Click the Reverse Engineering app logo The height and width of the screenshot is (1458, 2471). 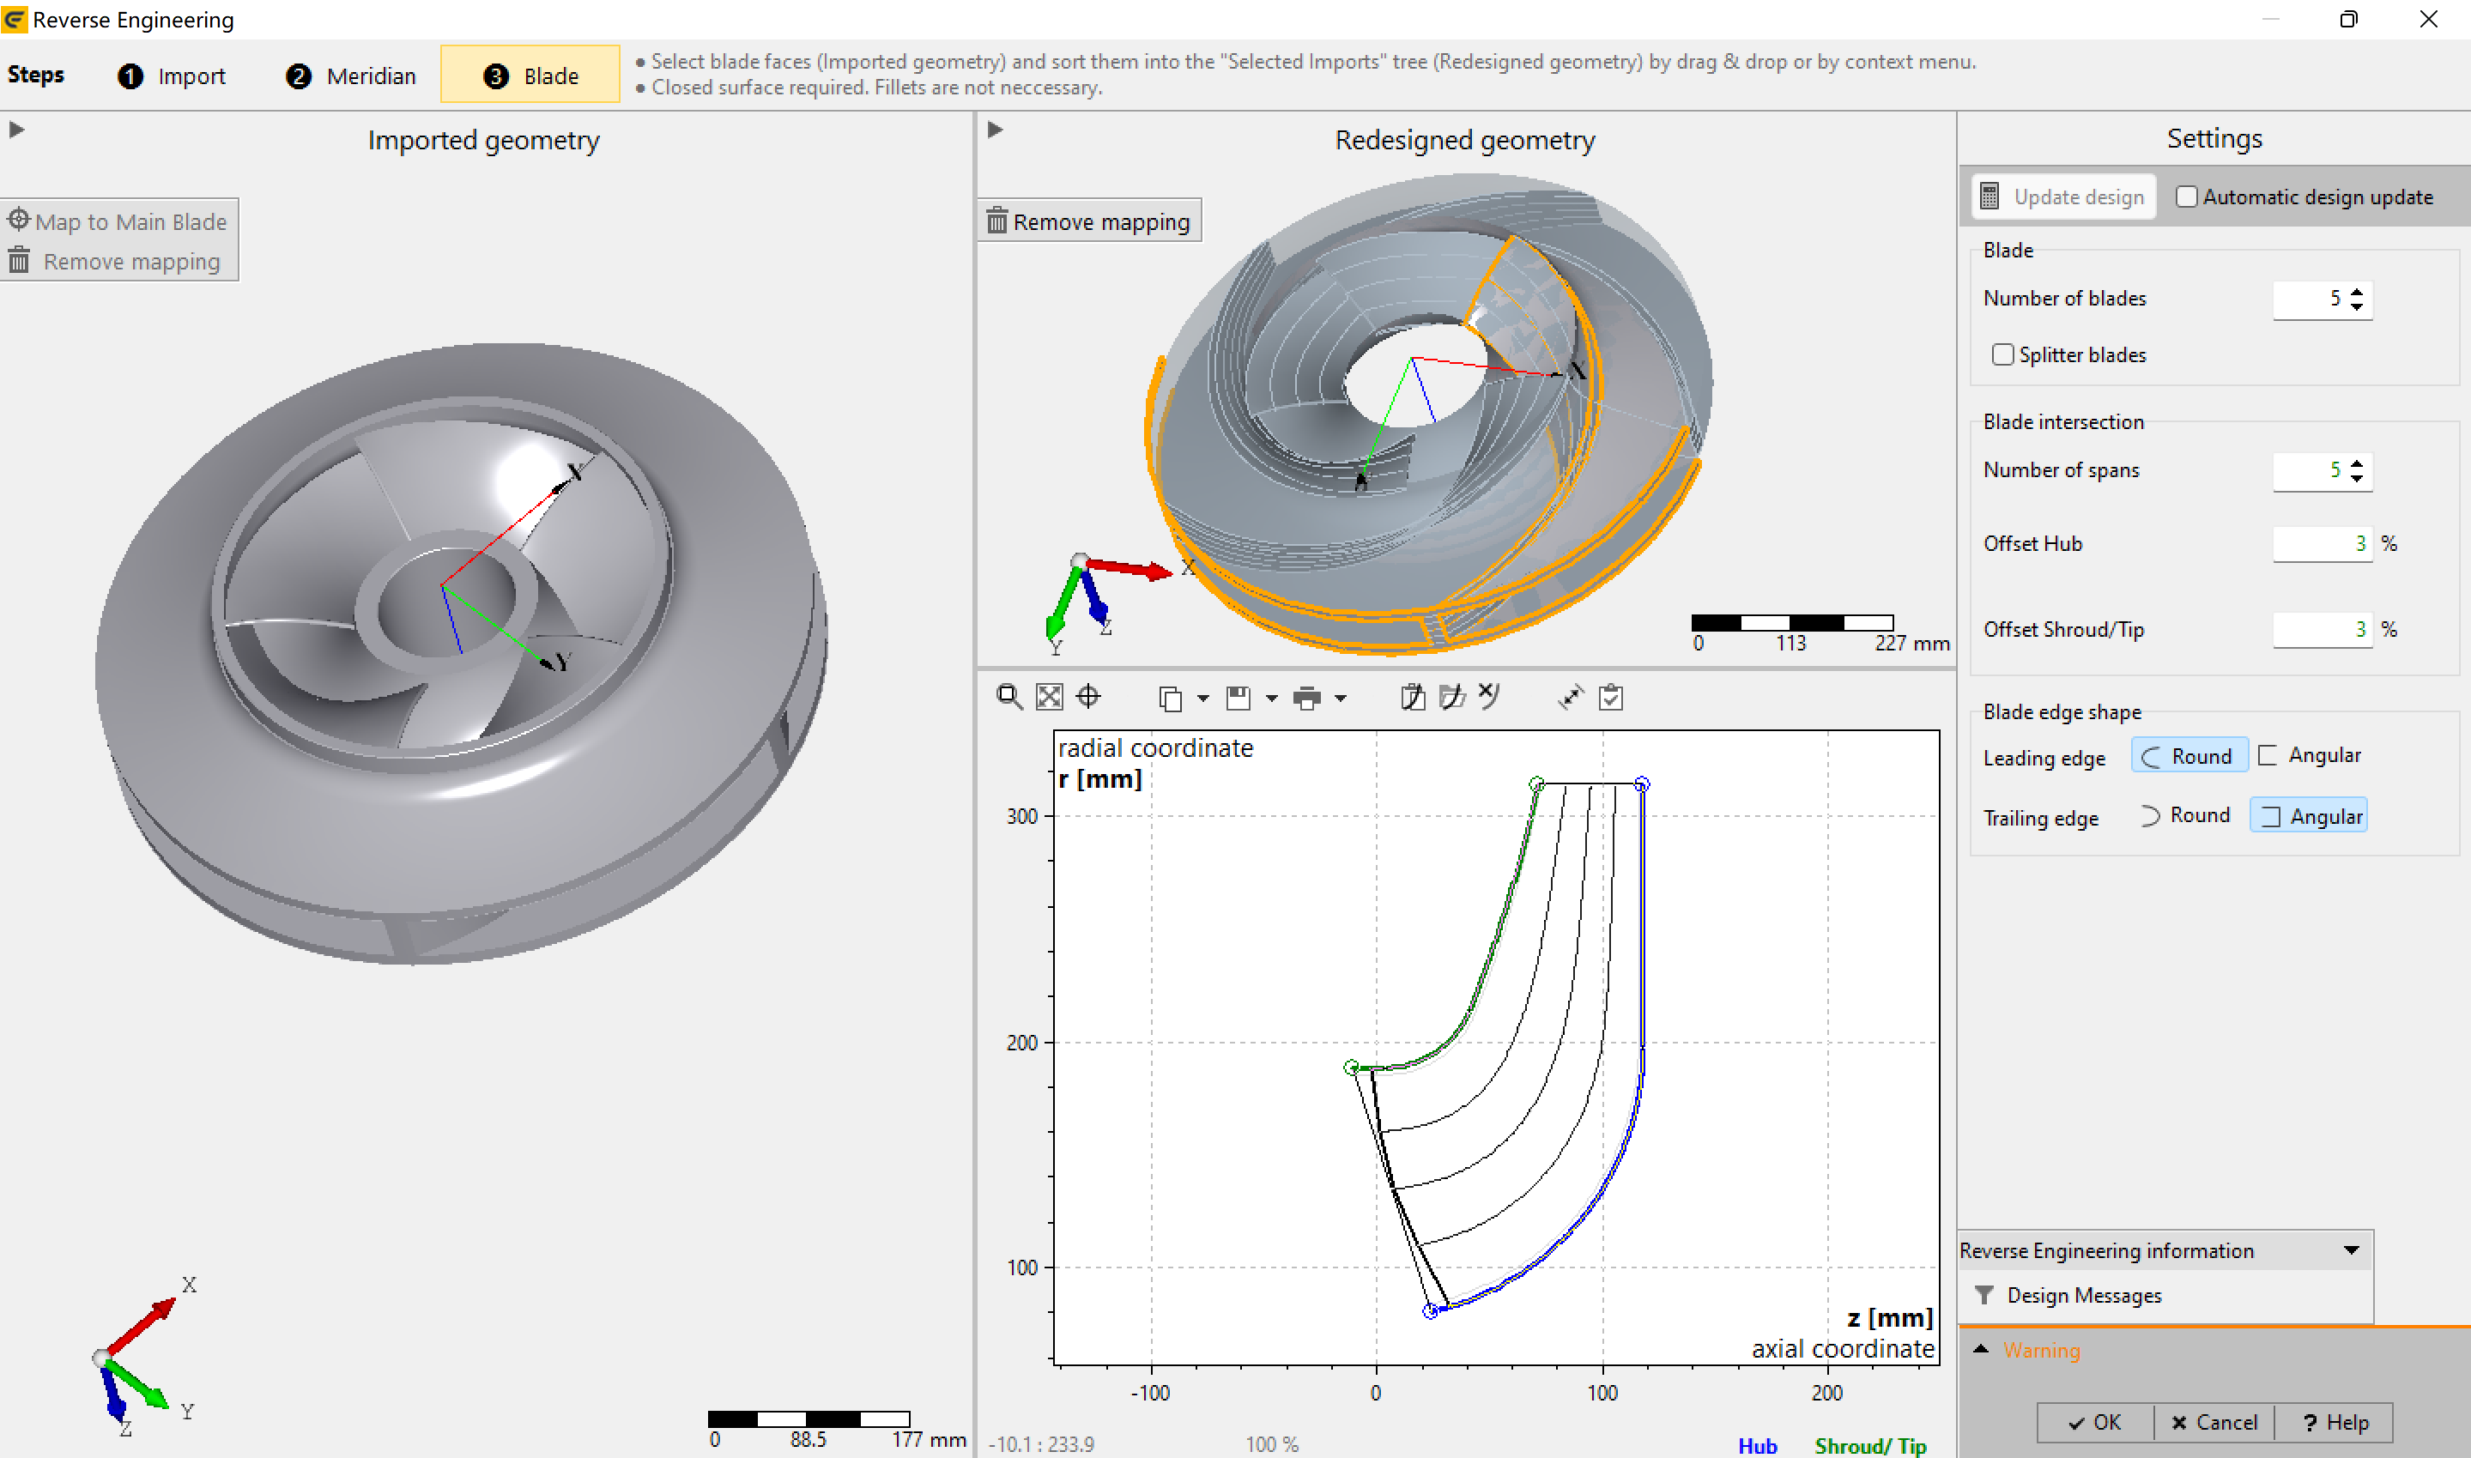15,20
